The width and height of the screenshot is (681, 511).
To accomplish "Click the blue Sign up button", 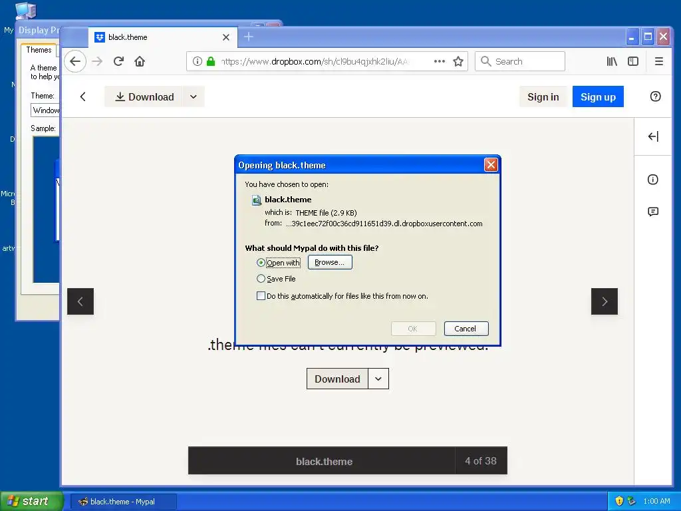I will (x=598, y=96).
